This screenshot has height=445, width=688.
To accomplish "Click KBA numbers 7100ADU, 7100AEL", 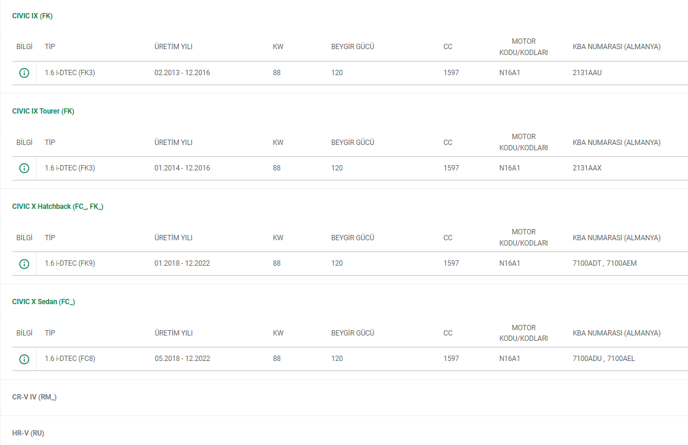I will (x=604, y=359).
